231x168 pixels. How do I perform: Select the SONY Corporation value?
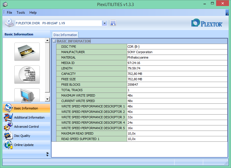tap(140, 52)
